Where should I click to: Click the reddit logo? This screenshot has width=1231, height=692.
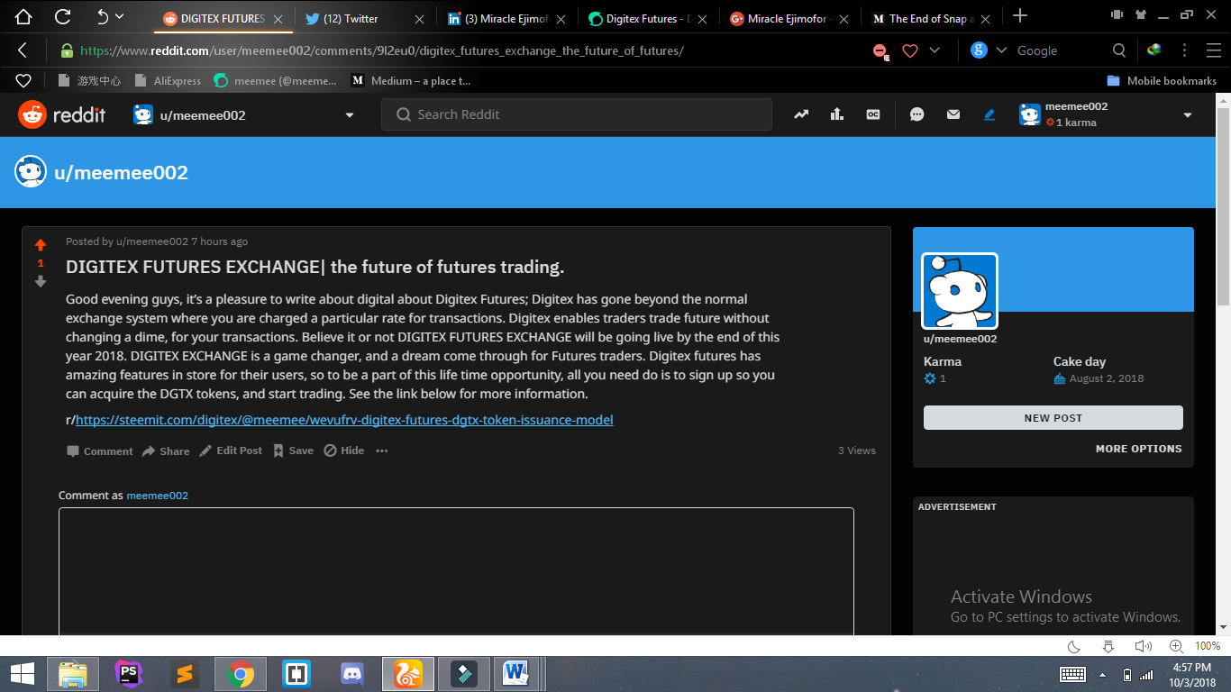pyautogui.click(x=62, y=114)
